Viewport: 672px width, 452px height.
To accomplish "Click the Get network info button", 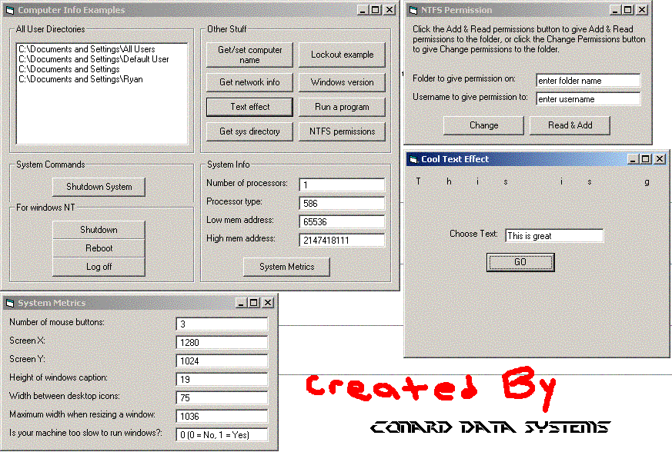I will [249, 82].
